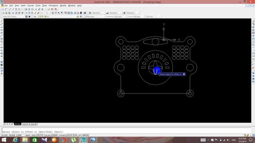Click the Save icon in Standard toolbar

[x=9, y=13]
